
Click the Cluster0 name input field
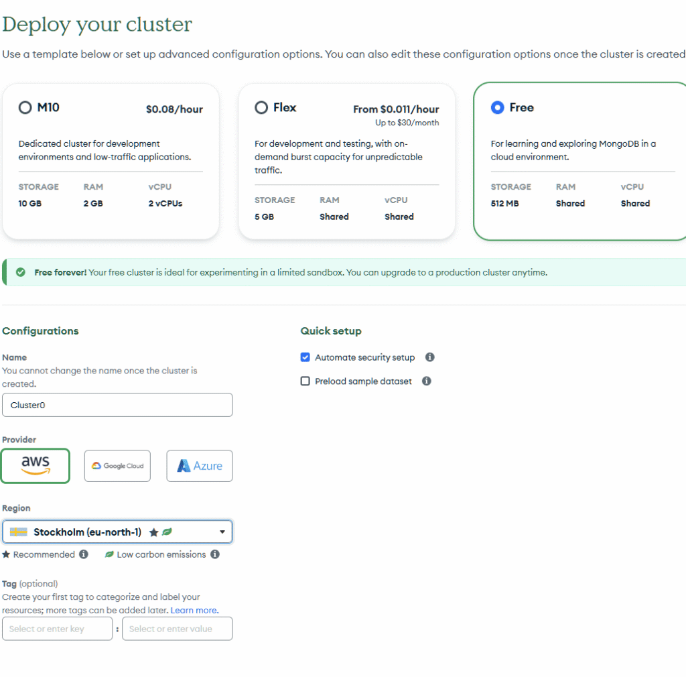point(117,405)
